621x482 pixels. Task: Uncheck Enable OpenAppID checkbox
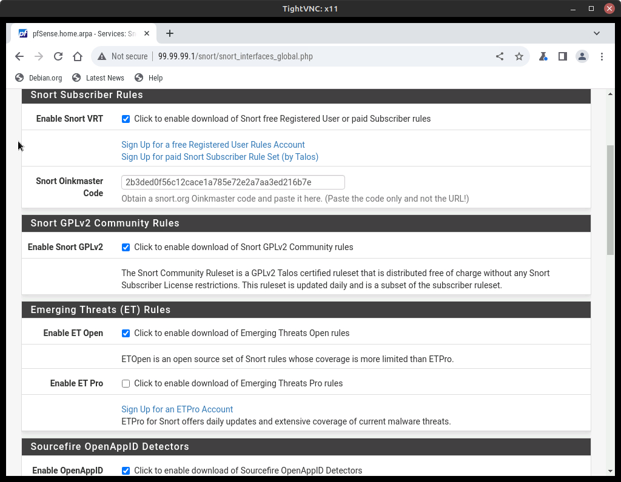[x=126, y=470]
